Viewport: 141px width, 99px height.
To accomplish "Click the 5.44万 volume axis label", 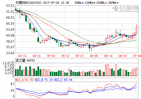I will (9, 70).
